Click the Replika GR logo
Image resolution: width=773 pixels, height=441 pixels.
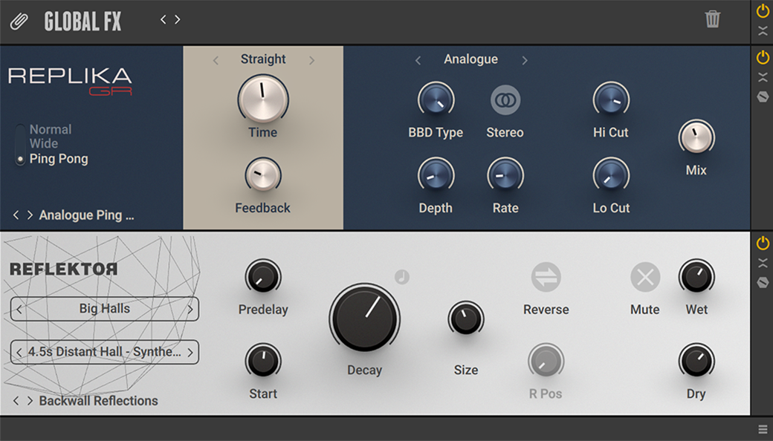coord(70,81)
